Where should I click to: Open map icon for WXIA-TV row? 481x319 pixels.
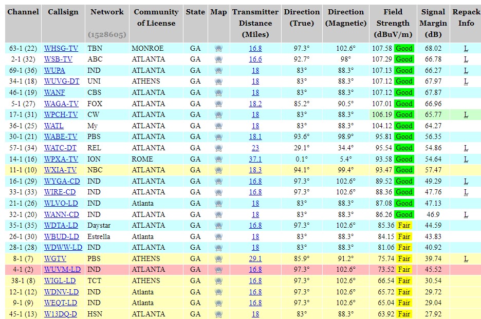pyautogui.click(x=218, y=170)
